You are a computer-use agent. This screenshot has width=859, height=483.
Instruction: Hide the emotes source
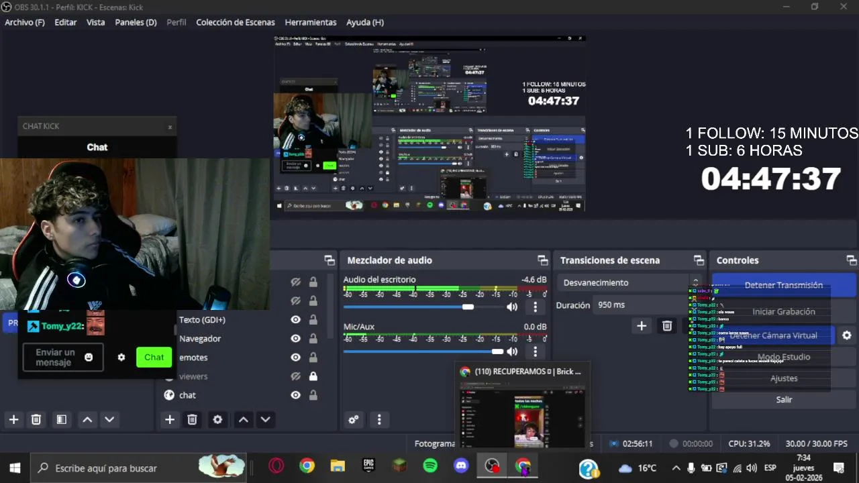coord(295,358)
